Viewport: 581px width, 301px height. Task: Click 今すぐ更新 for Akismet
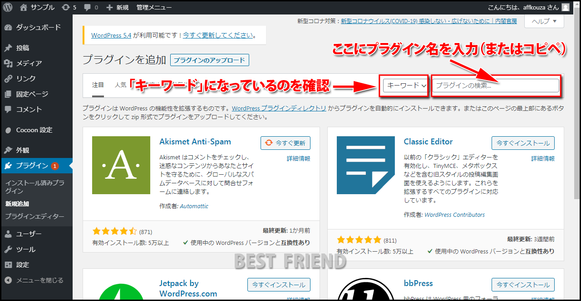pyautogui.click(x=286, y=143)
